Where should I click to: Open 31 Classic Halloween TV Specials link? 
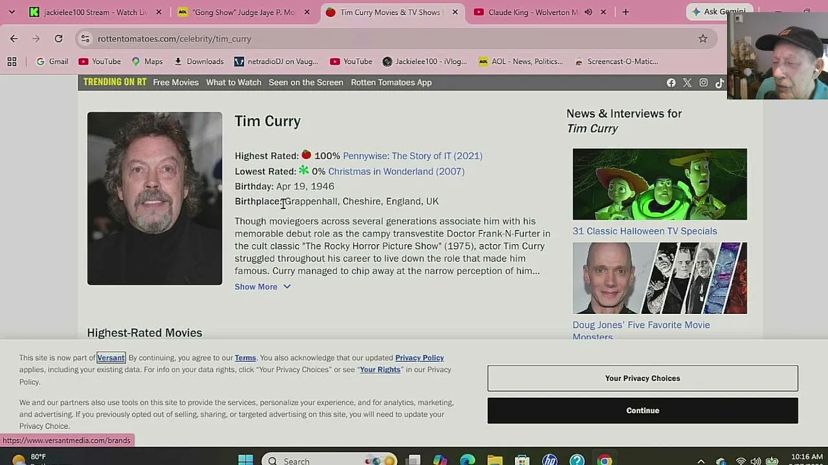pyautogui.click(x=645, y=231)
